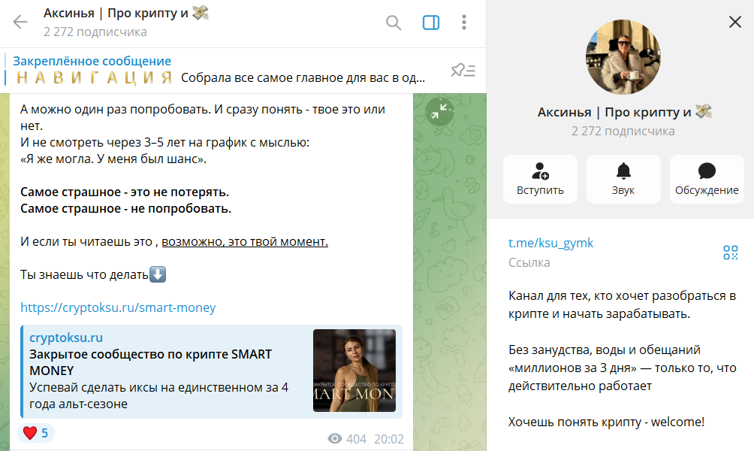Image resolution: width=754 pixels, height=451 pixels.
Task: Open the Обсуждение discussion chat
Action: point(707,179)
